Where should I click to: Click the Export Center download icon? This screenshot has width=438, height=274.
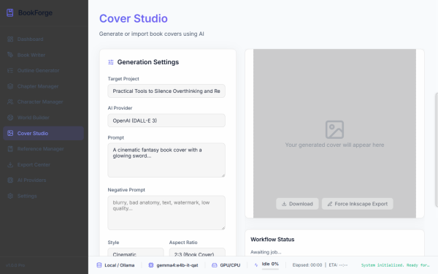(10, 164)
